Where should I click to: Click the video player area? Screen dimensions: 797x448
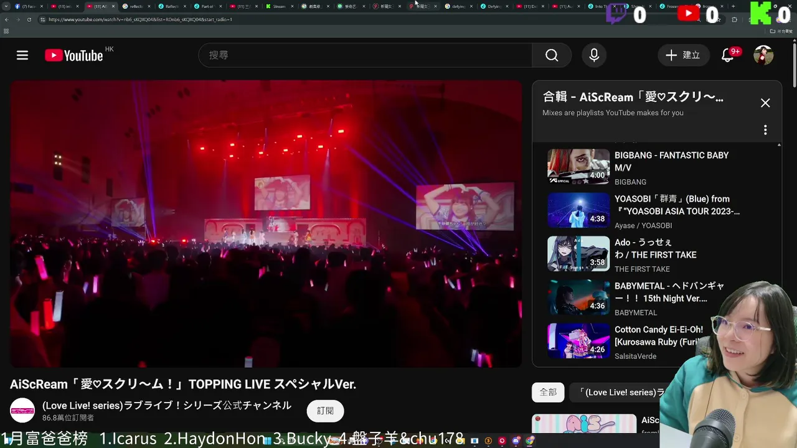pyautogui.click(x=266, y=224)
